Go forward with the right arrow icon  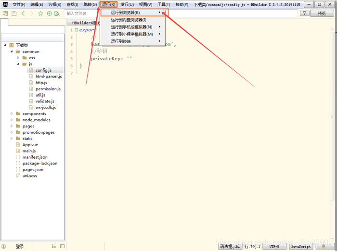pos(32,13)
